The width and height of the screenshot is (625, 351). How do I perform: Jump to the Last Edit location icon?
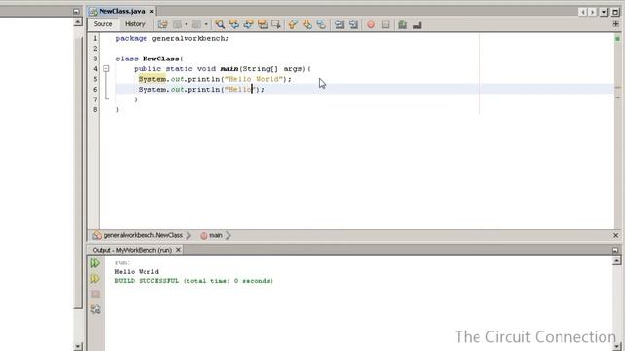click(163, 24)
